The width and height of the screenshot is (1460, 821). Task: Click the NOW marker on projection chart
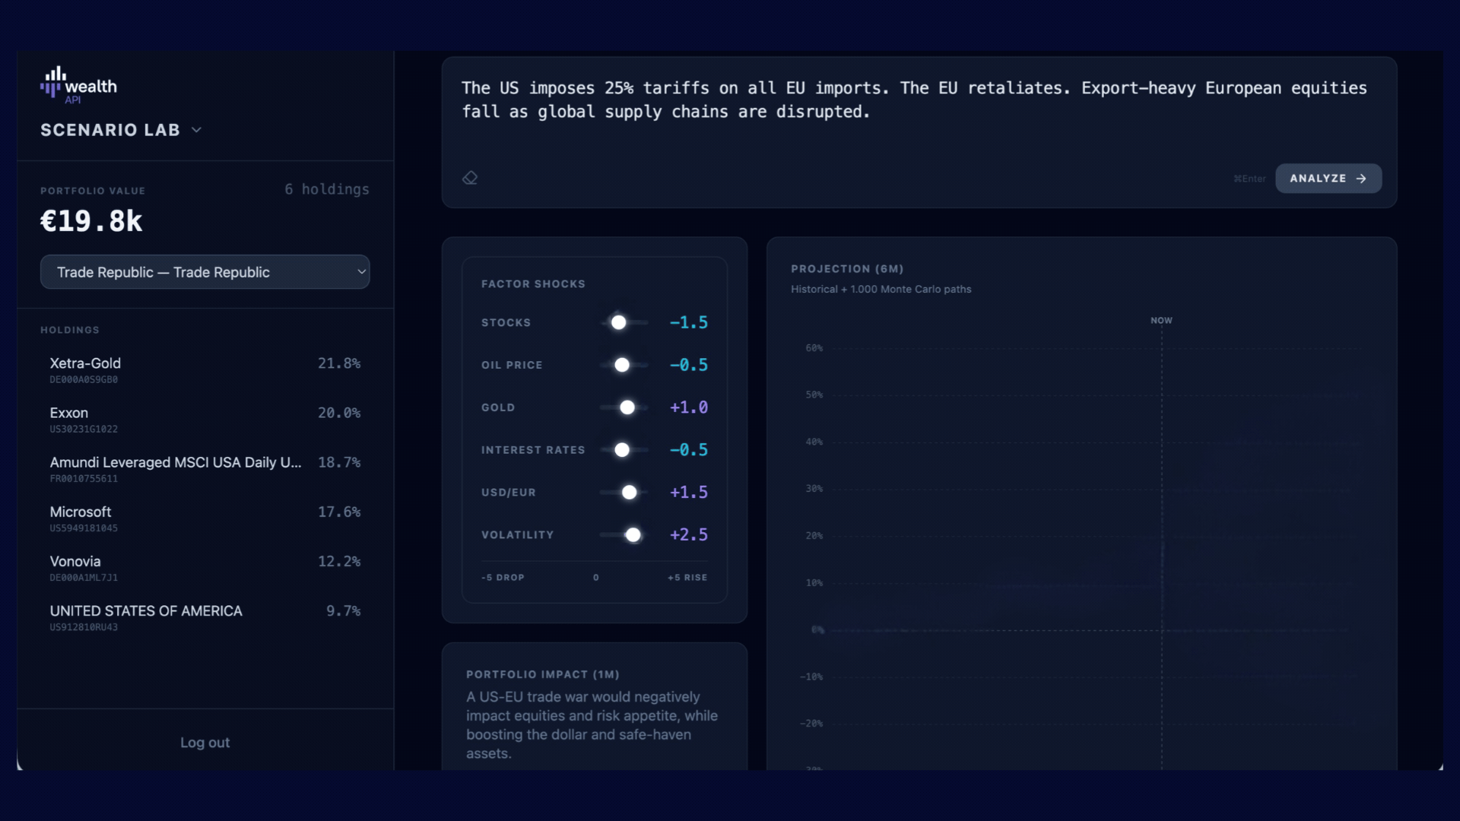tap(1161, 321)
